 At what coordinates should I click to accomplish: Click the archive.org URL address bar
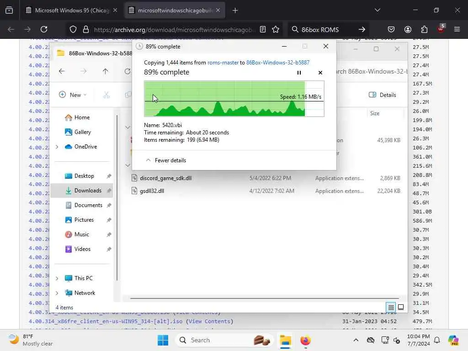[x=174, y=30]
